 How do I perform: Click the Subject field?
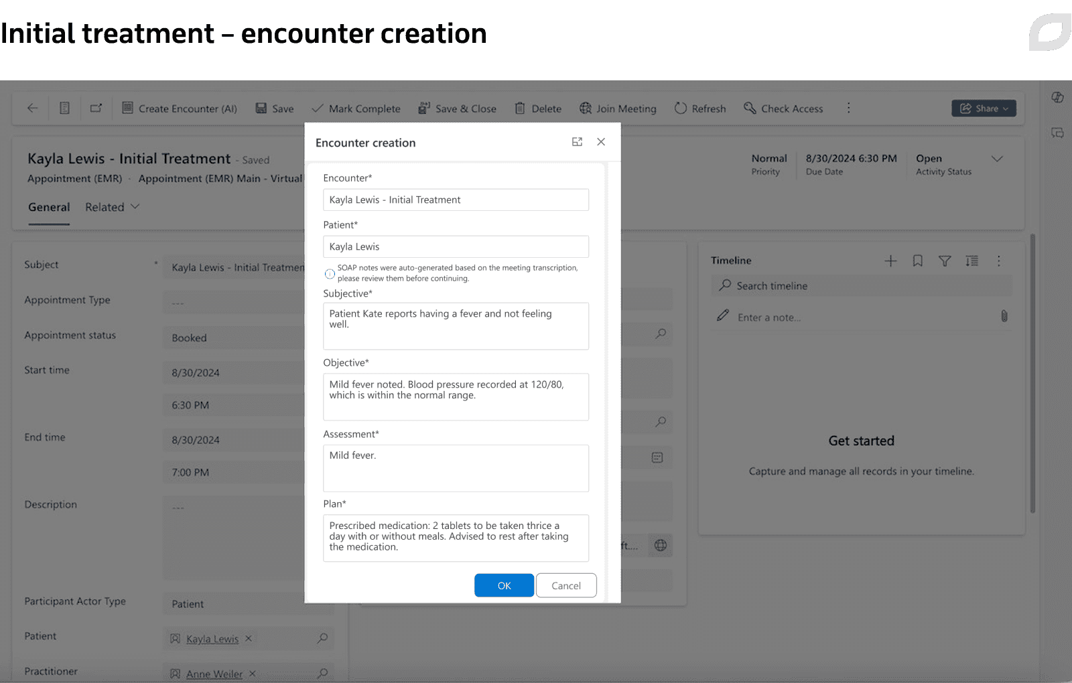pyautogui.click(x=234, y=267)
